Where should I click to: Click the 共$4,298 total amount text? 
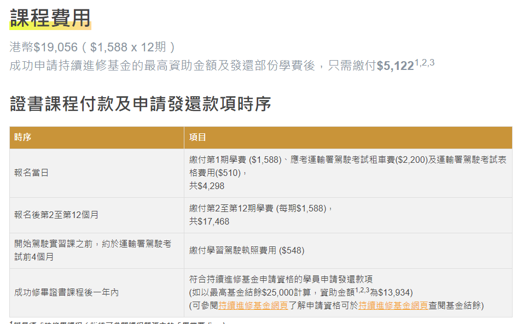[x=208, y=186]
